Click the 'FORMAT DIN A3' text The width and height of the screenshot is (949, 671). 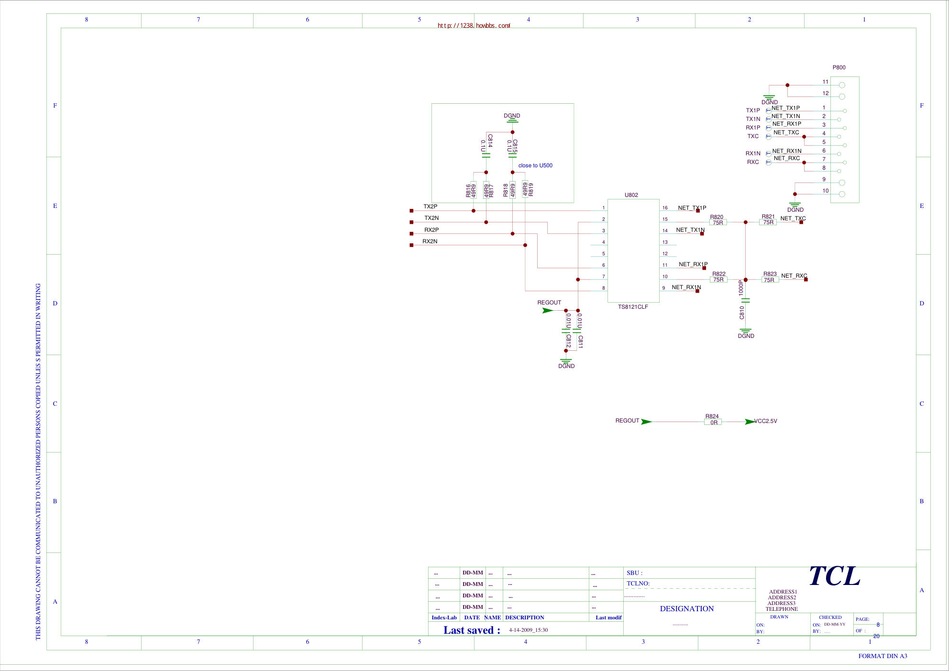883,656
